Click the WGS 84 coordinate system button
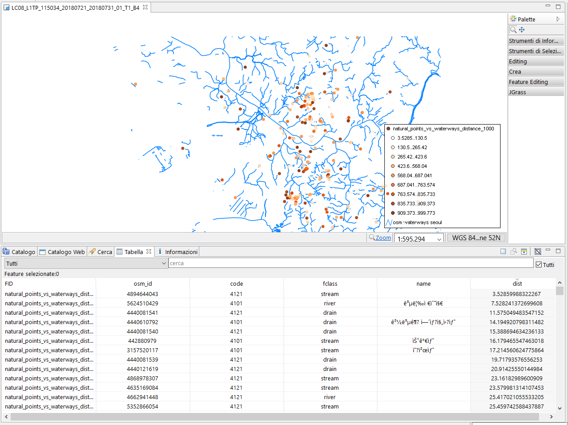This screenshot has width=568, height=425. click(476, 237)
